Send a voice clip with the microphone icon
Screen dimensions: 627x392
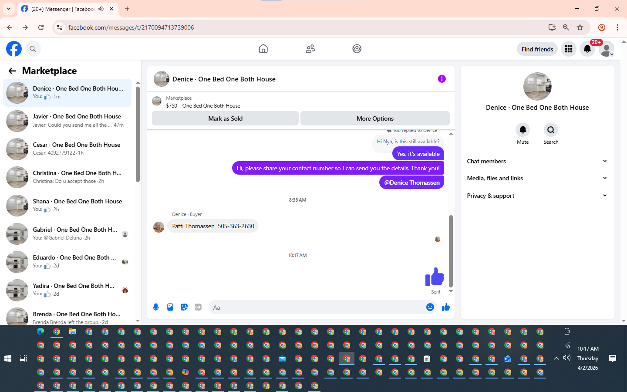[156, 307]
